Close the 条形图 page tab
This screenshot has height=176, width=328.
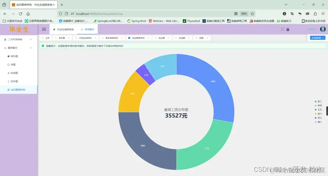click(69, 38)
